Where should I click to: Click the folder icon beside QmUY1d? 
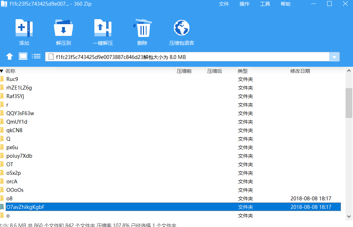pyautogui.click(x=2, y=122)
